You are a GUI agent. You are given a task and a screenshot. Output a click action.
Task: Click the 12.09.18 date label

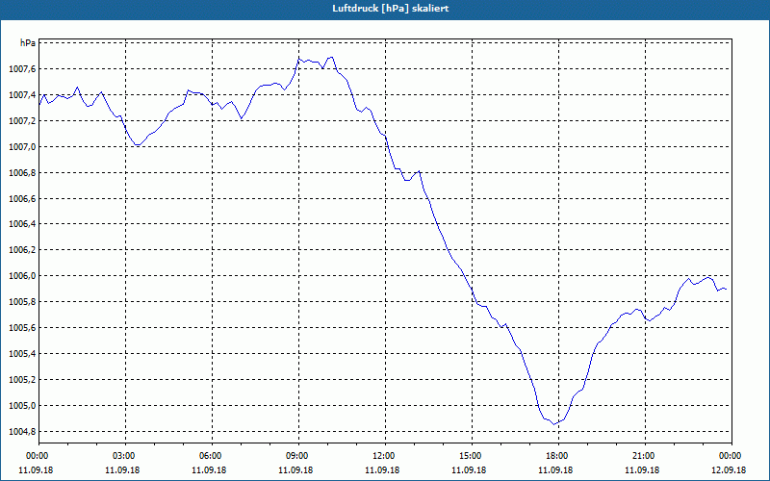point(729,470)
